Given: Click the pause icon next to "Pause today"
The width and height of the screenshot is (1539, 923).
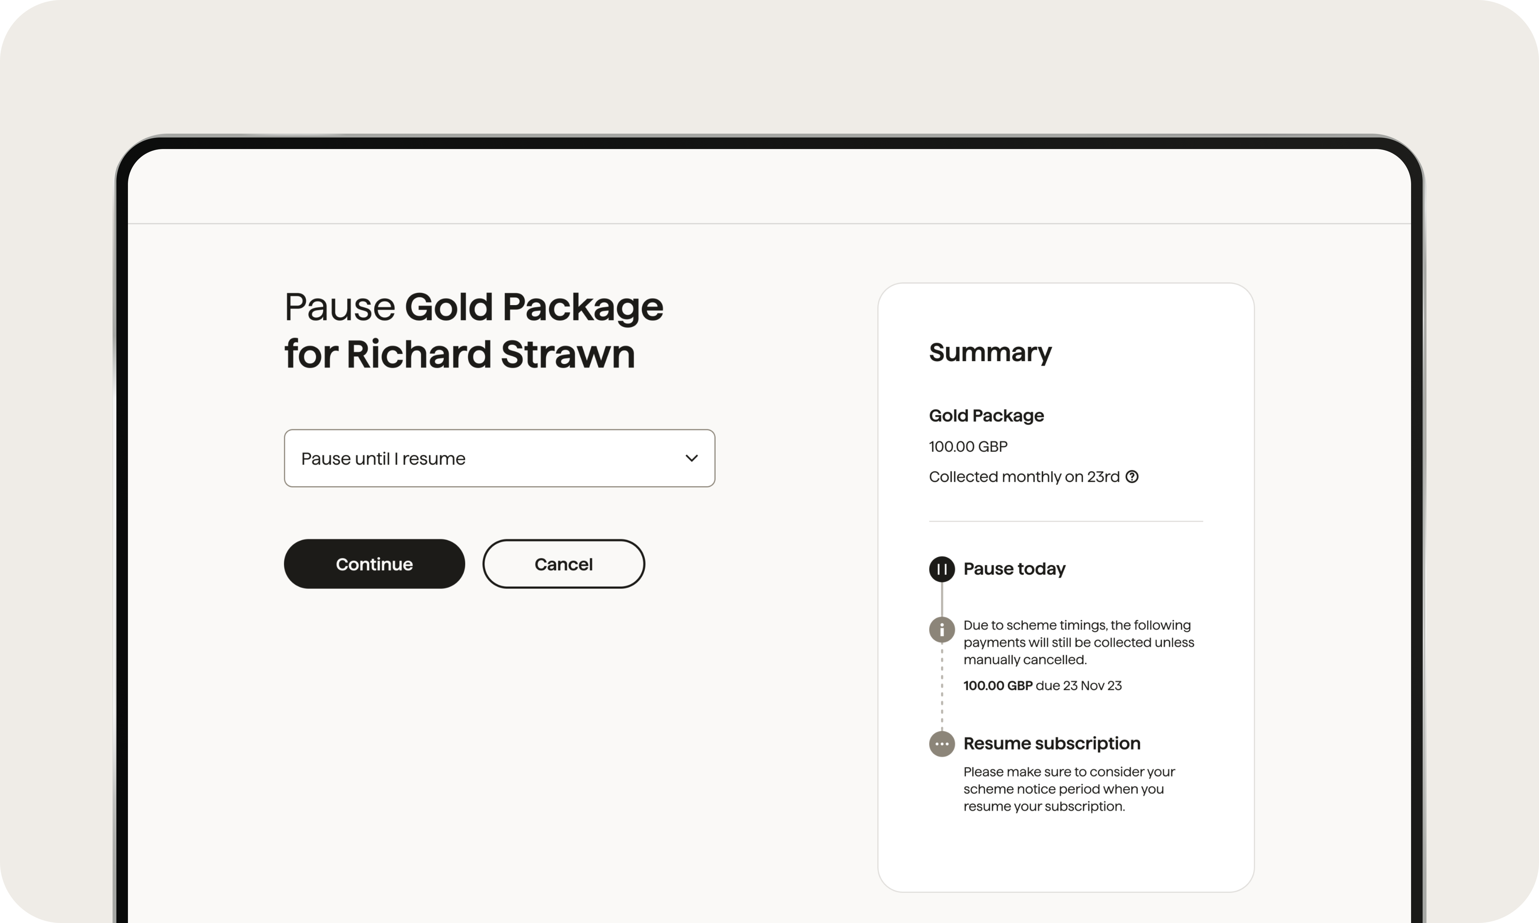Looking at the screenshot, I should (942, 569).
